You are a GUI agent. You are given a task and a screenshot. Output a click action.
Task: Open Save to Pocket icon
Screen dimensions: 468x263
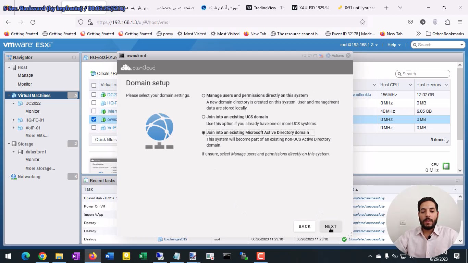coord(410,22)
